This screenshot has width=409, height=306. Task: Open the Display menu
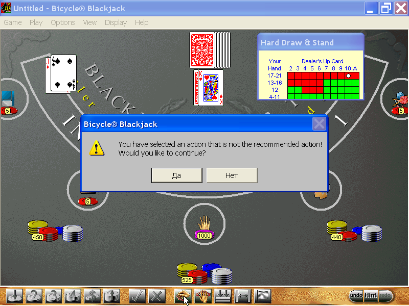click(116, 22)
